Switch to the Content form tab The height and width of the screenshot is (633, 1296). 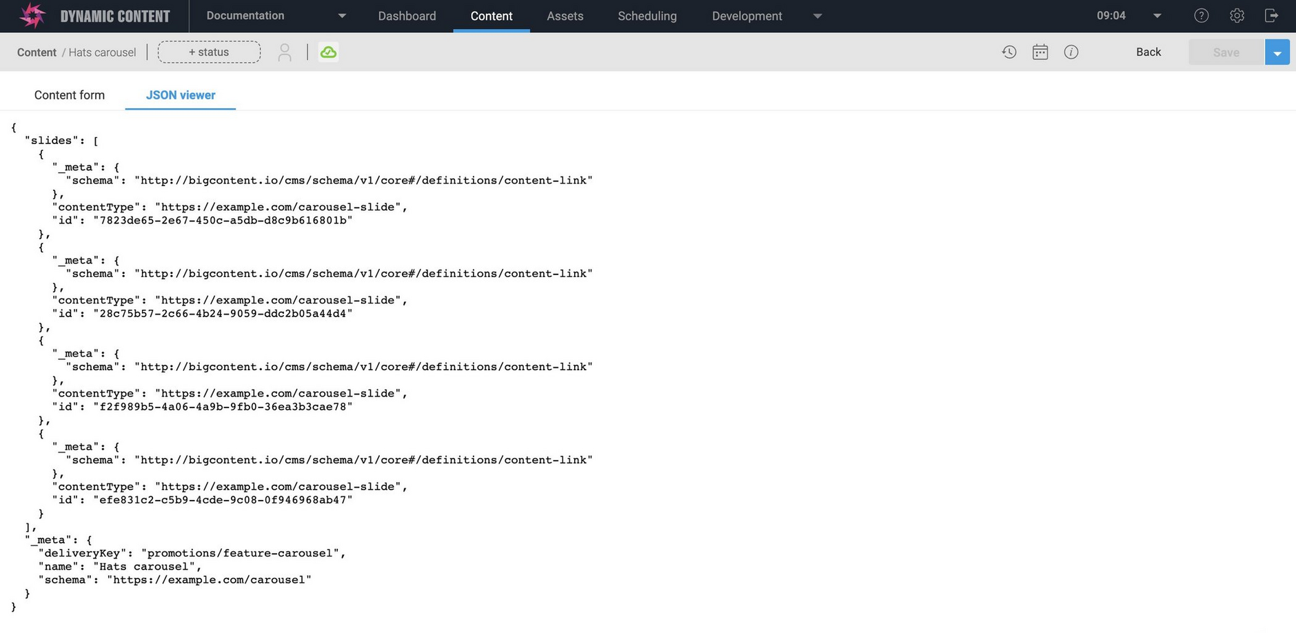coord(70,95)
